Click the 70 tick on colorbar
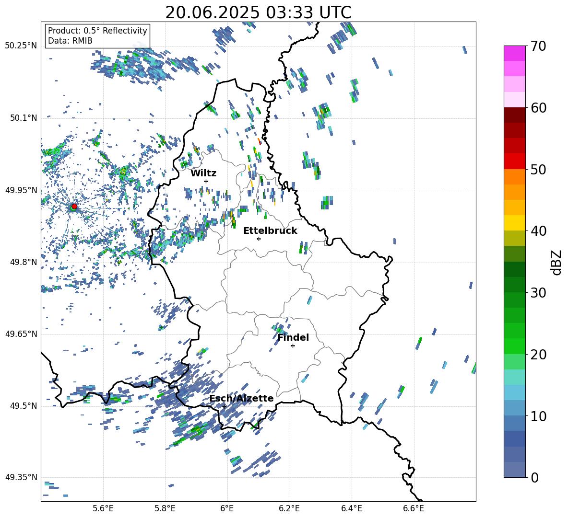The width and height of the screenshot is (568, 518). 538,46
